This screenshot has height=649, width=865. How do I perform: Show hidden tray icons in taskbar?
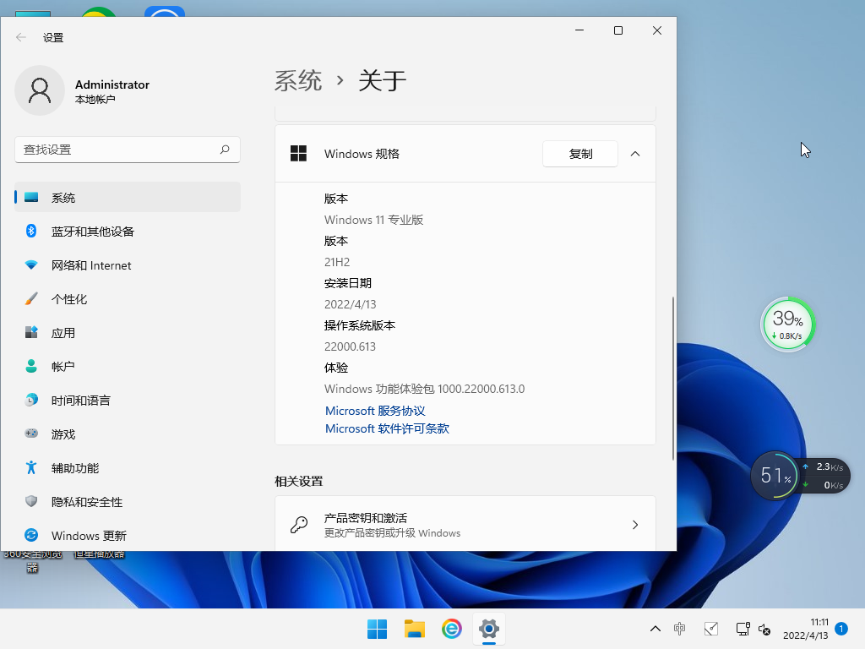[656, 629]
